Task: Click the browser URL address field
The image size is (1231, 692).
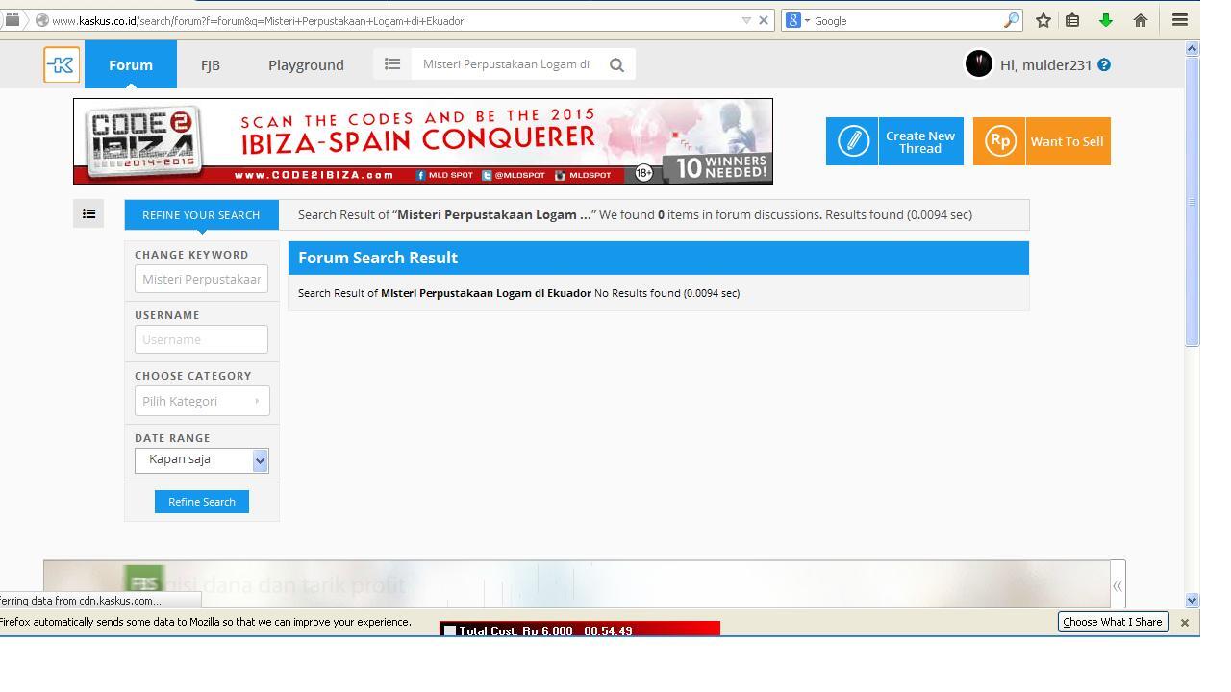Action: coord(394,20)
